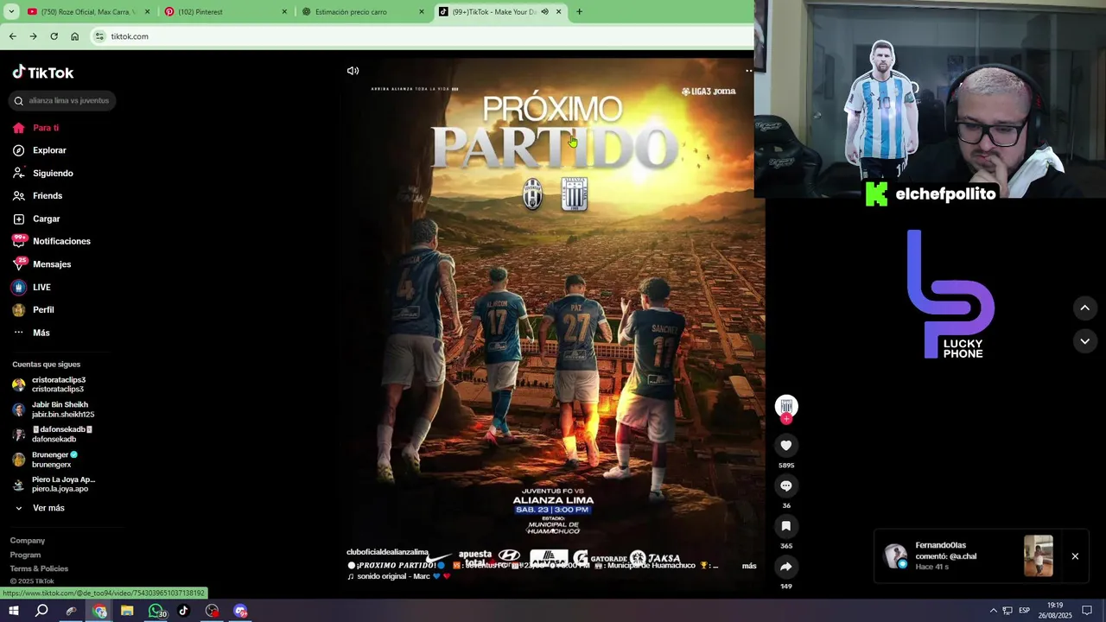The width and height of the screenshot is (1106, 622).
Task: Click Terms & Policies footer link
Action: tap(39, 568)
